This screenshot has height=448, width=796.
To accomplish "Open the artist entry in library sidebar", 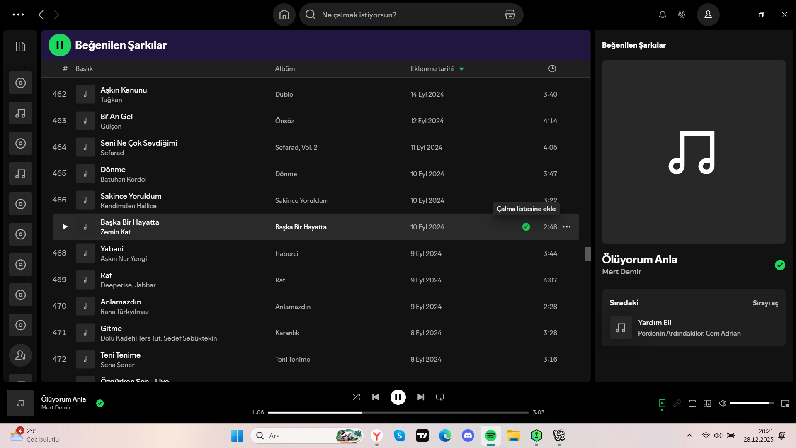I will click(x=20, y=355).
